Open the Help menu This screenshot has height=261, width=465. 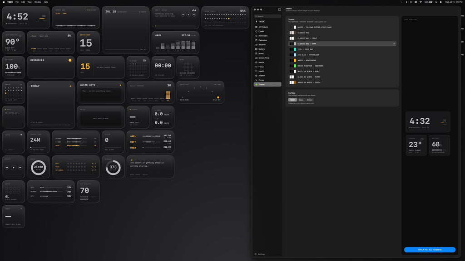pos(46,2)
